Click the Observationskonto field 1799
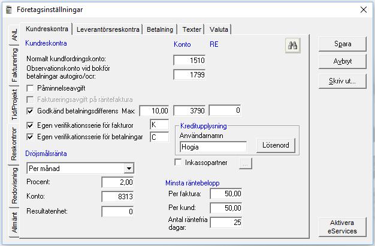The height and width of the screenshot is (246, 375). (189, 75)
